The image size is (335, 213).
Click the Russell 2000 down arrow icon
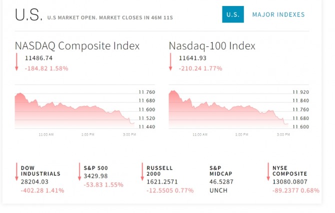pyautogui.click(x=142, y=172)
